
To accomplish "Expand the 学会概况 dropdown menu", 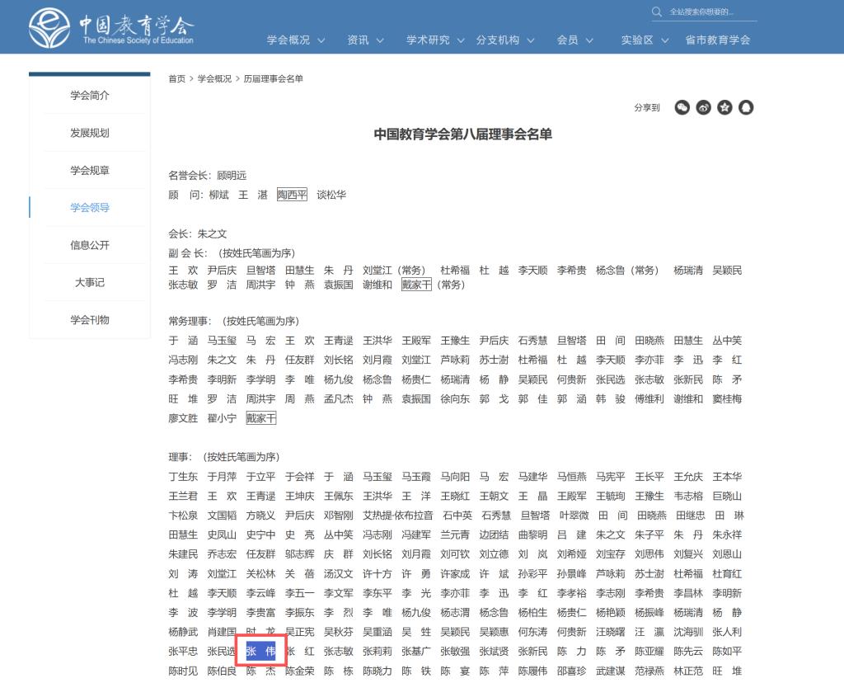I will tap(295, 40).
